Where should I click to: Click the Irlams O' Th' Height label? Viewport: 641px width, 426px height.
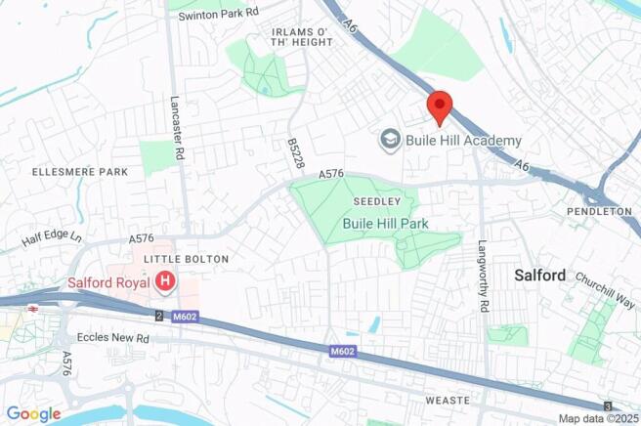302,37
